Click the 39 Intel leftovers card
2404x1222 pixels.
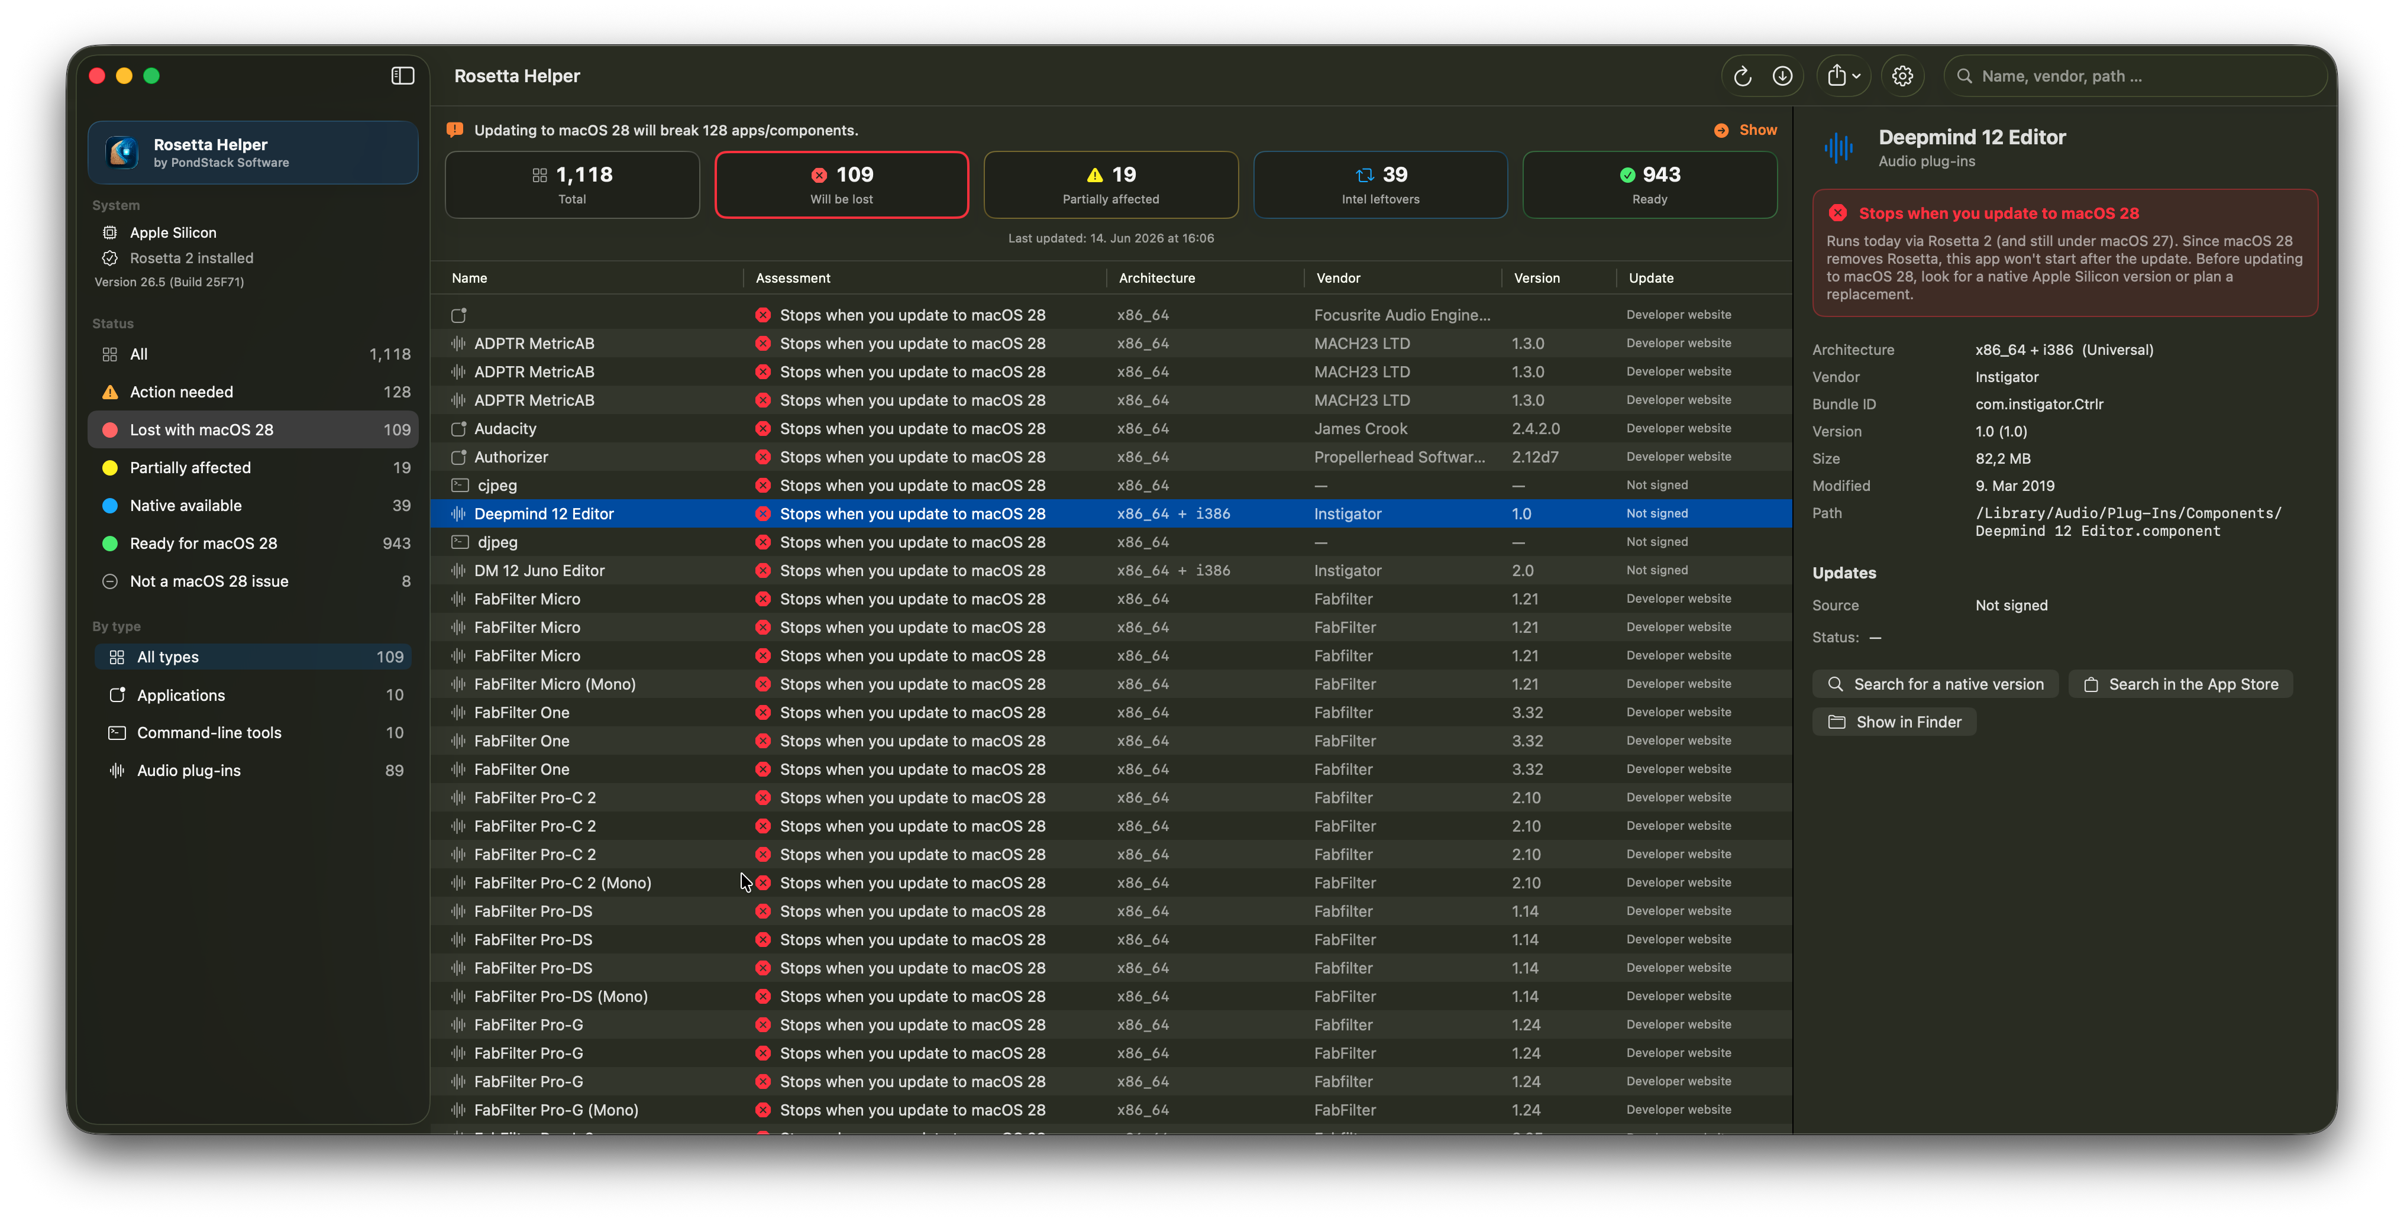pyautogui.click(x=1380, y=185)
